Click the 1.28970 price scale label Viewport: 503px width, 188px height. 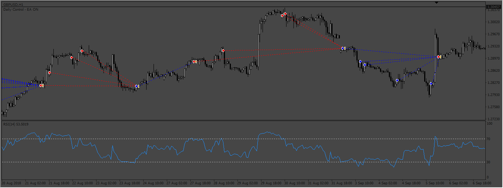(493, 58)
